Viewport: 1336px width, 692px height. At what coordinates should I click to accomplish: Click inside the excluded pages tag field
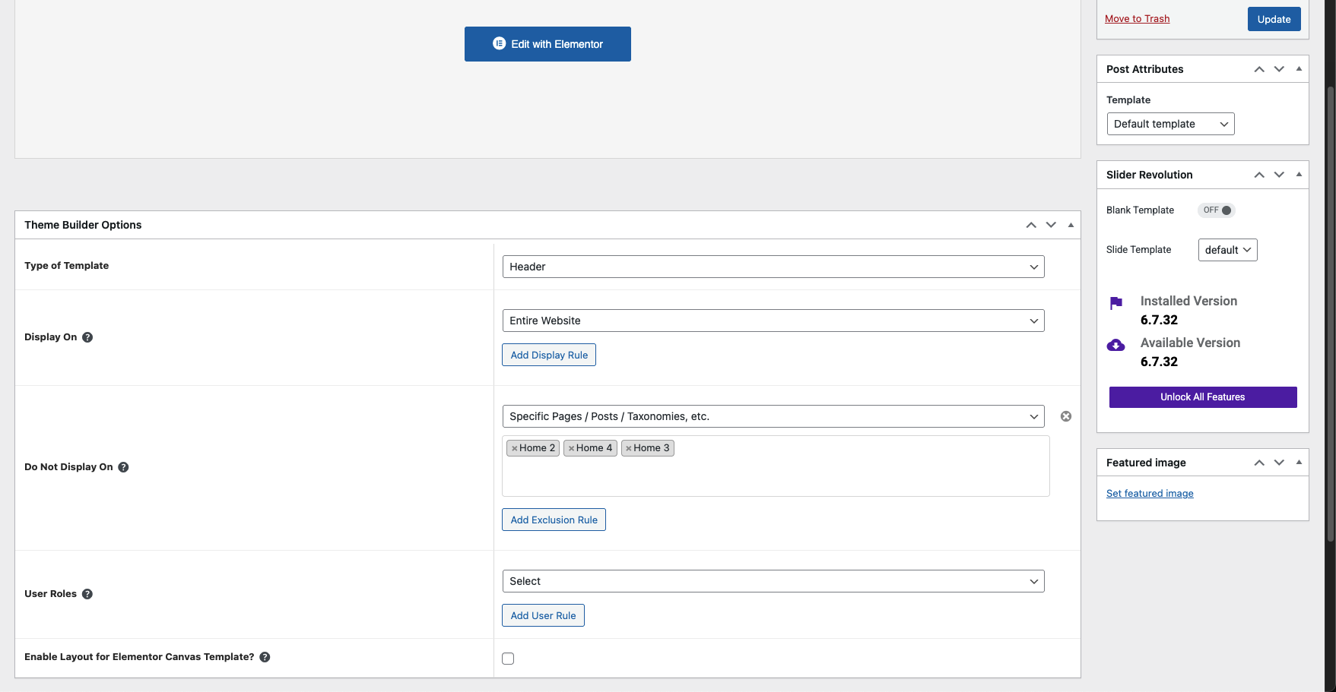coord(776,475)
